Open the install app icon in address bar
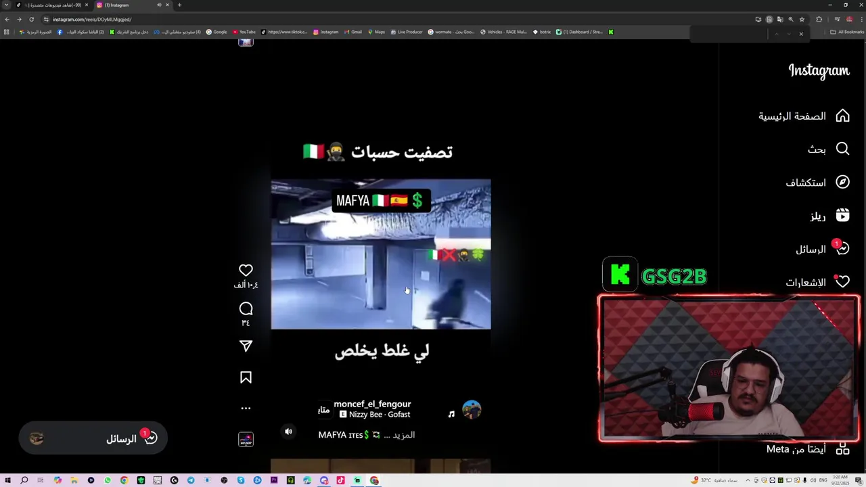The width and height of the screenshot is (866, 487). pos(758,19)
